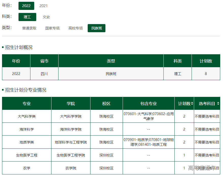Click the sort arrows beside 选考科目 header

tap(218, 103)
